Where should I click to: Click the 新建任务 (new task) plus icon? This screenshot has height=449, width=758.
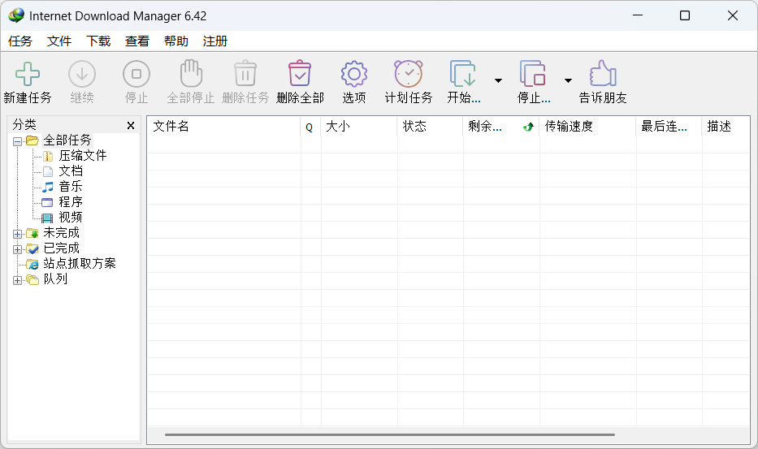pyautogui.click(x=28, y=75)
